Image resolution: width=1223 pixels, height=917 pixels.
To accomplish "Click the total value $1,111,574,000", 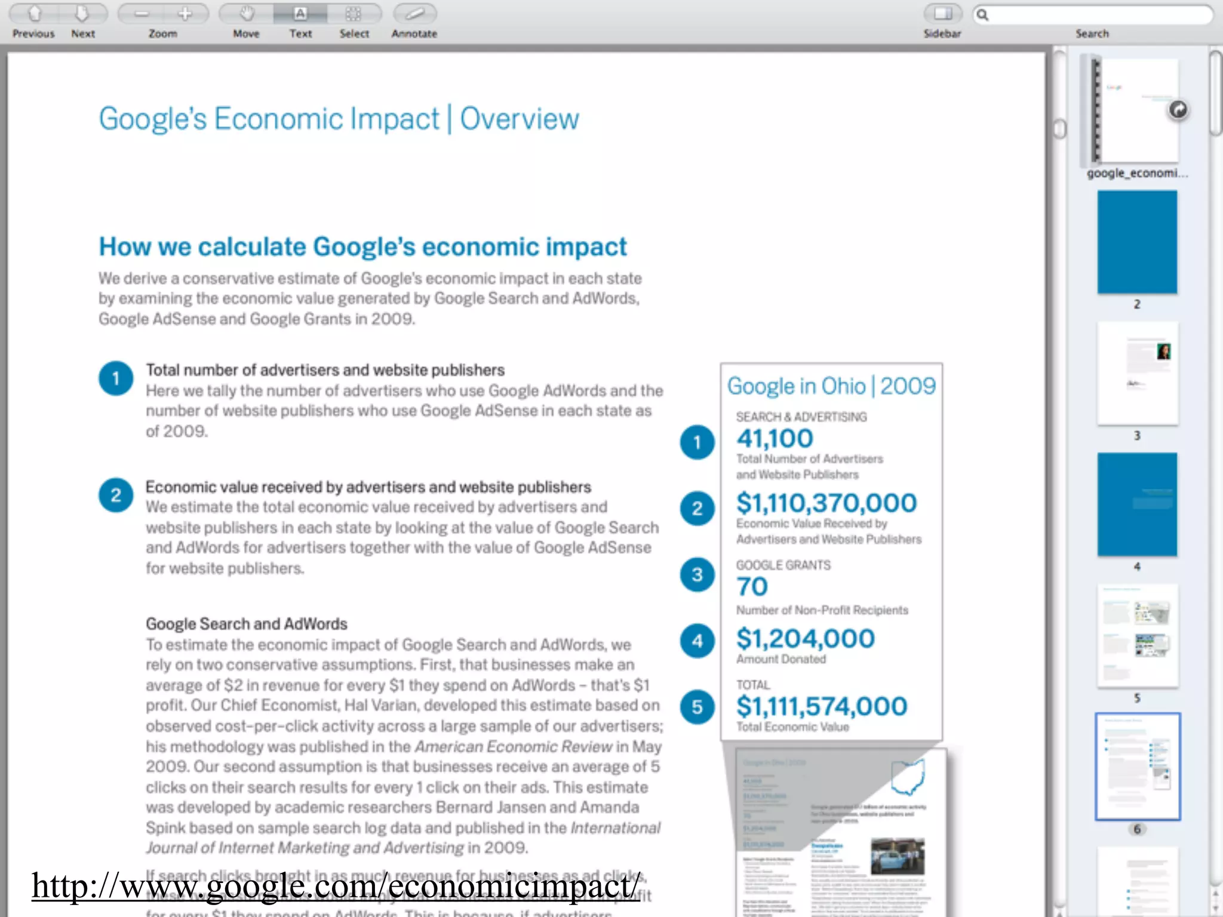I will tap(822, 707).
